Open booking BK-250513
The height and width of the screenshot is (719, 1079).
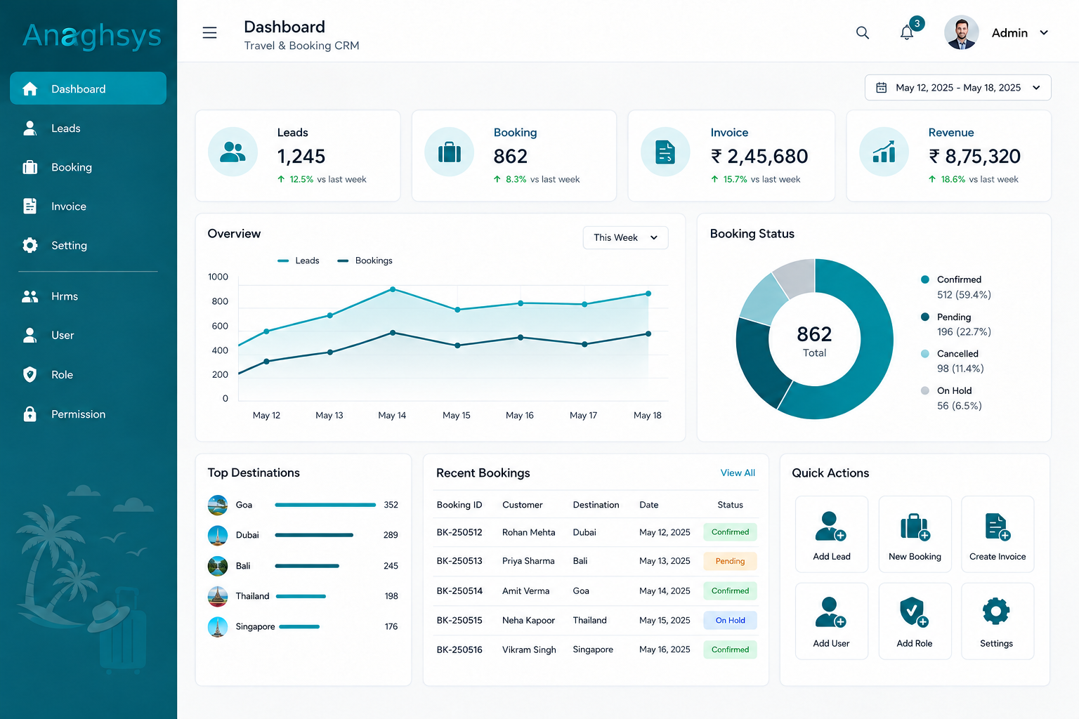pyautogui.click(x=459, y=561)
